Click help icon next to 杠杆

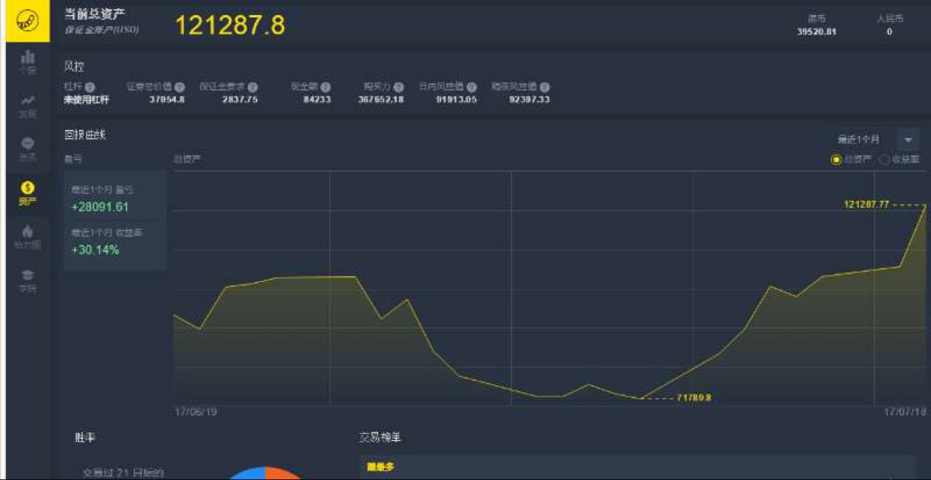point(90,87)
